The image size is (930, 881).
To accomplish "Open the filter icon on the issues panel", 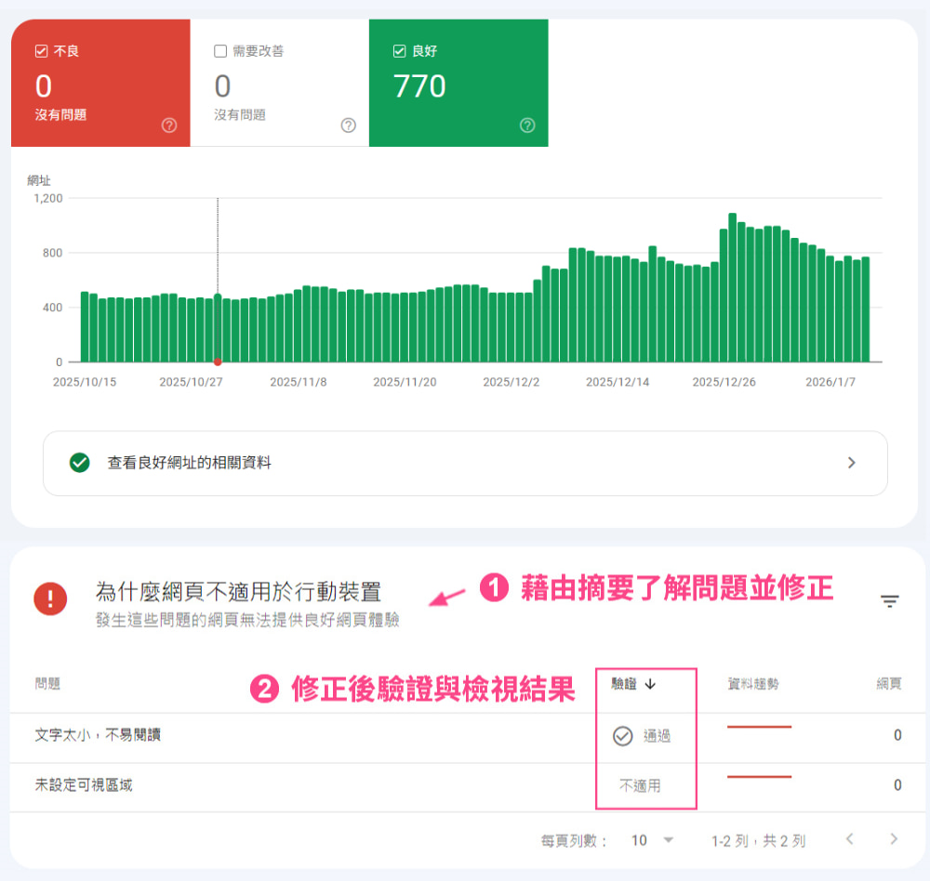I will click(889, 601).
